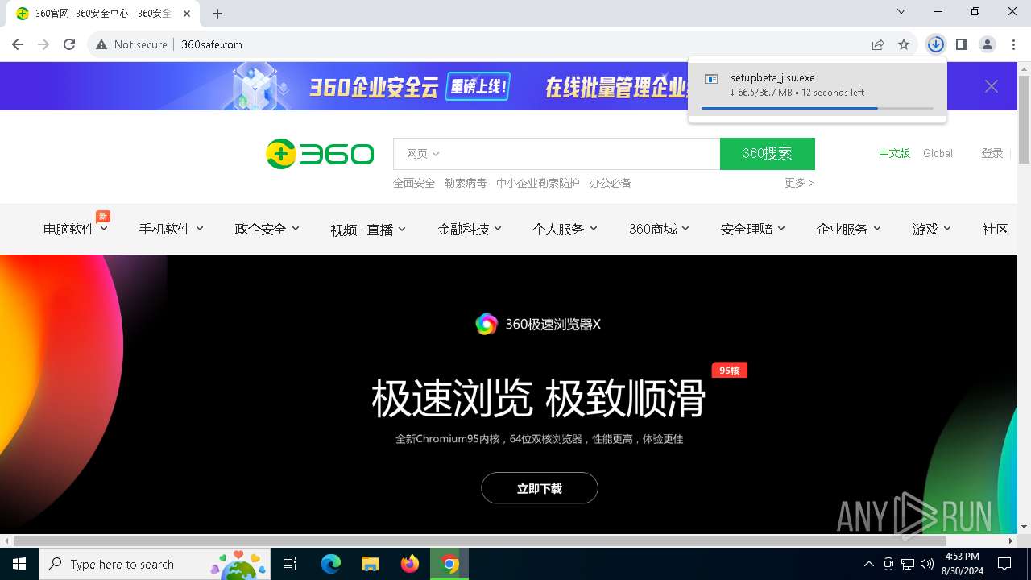1031x580 pixels.
Task: Open network icon in system tray
Action: click(908, 564)
